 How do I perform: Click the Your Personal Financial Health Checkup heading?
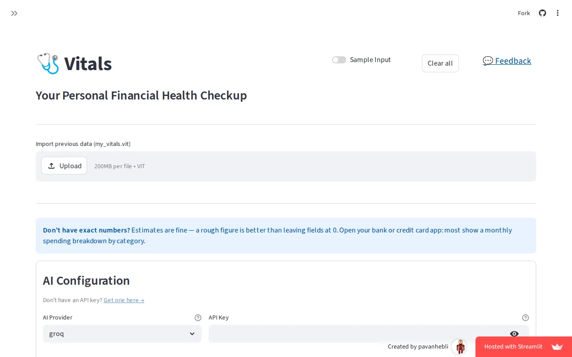(141, 95)
